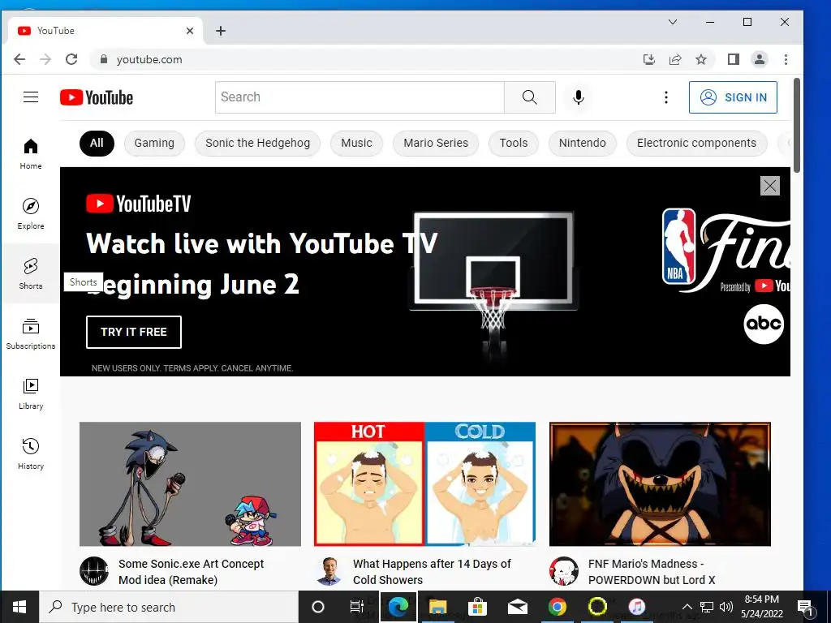
Task: Select the Nintendo filter chip
Action: [x=583, y=143]
